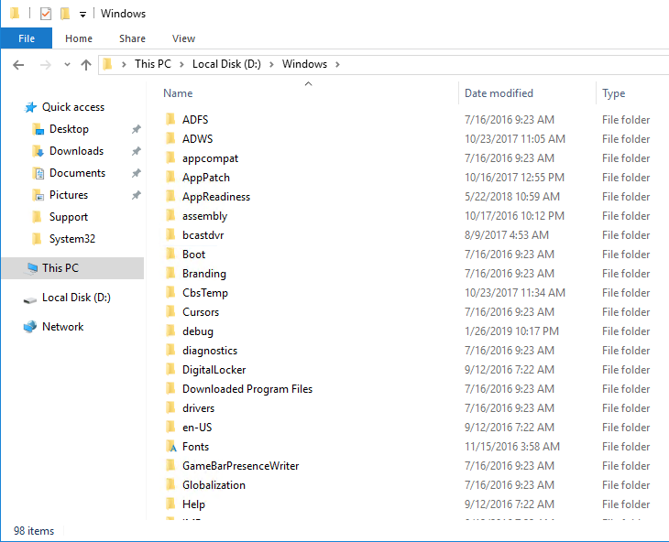Click Windows breadcrumb in address bar

click(x=304, y=64)
